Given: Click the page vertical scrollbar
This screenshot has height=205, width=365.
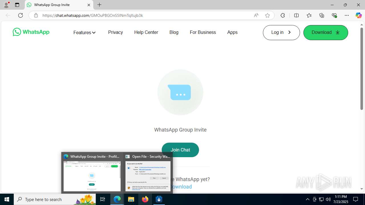Looking at the screenshot, I should [362, 68].
